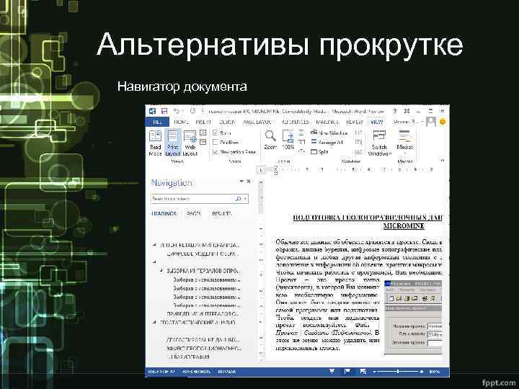Select the RESULTS tab in the Navigation pane

point(222,214)
